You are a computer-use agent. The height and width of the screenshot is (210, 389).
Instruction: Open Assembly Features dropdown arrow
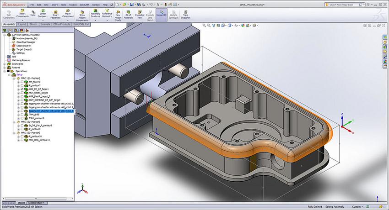[x=95, y=20]
